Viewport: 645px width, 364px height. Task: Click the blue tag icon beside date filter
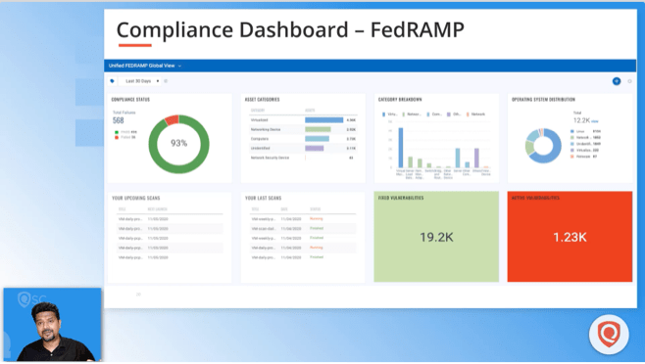(112, 81)
